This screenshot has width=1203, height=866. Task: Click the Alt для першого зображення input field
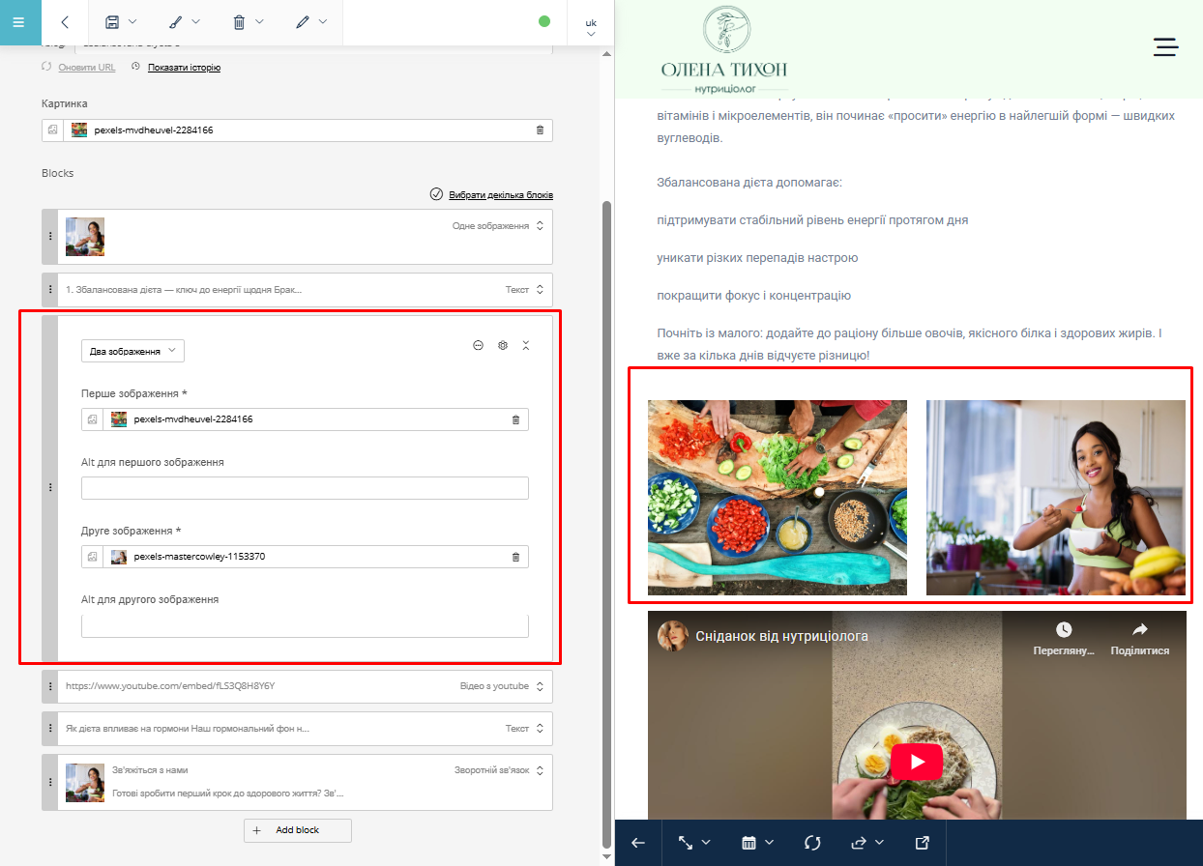pos(305,488)
